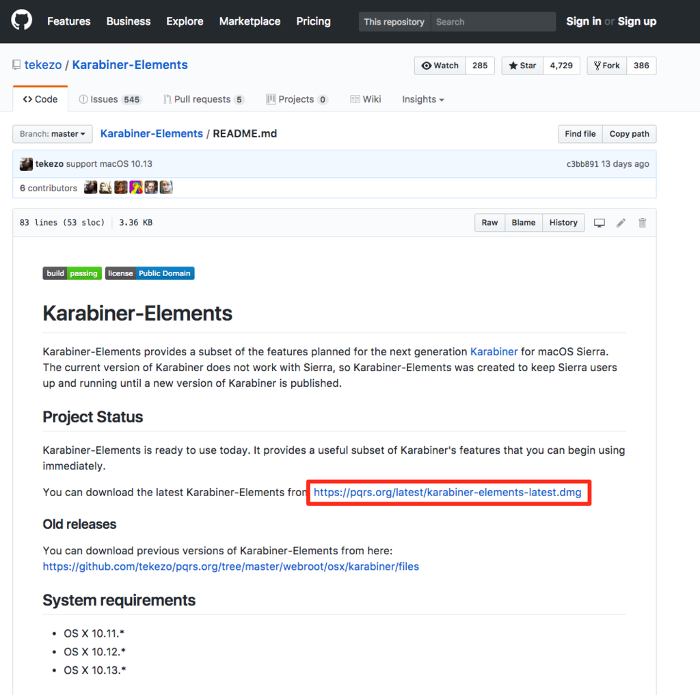Viewport: 700px width, 695px height.
Task: Click the trash delete file icon
Action: pos(643,223)
